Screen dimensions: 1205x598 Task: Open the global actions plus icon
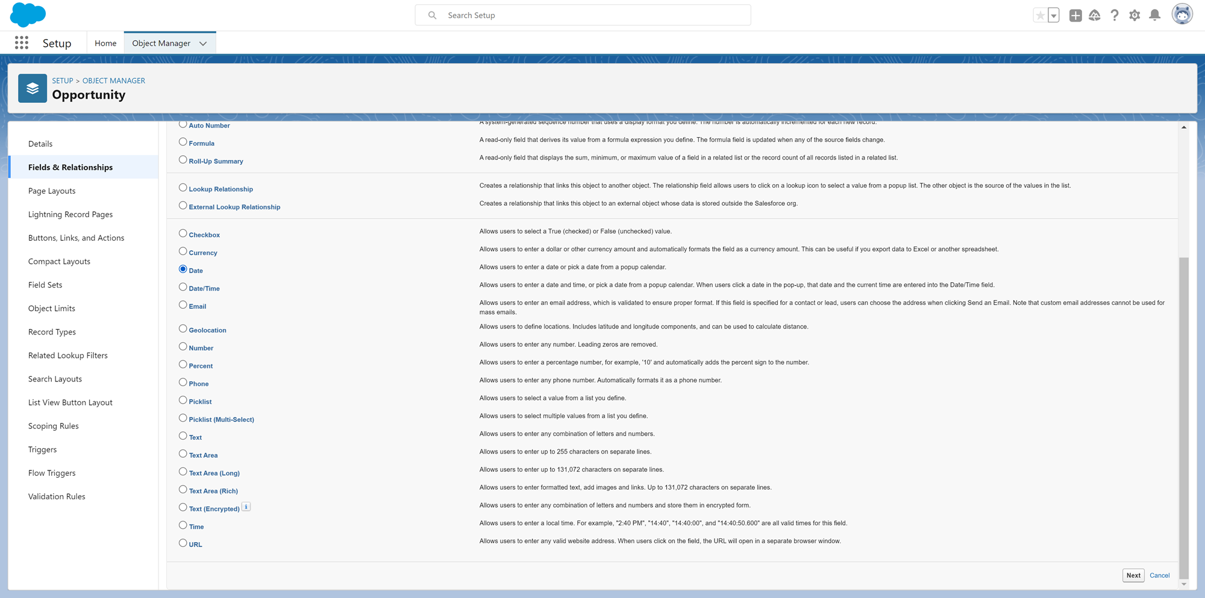click(x=1075, y=16)
